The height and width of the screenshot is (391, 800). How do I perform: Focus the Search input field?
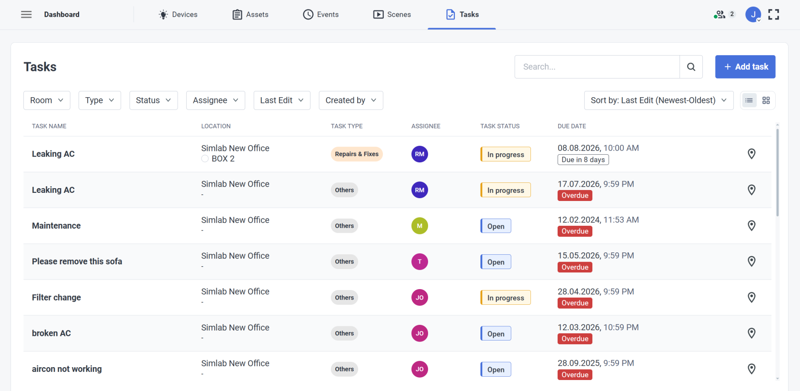597,67
